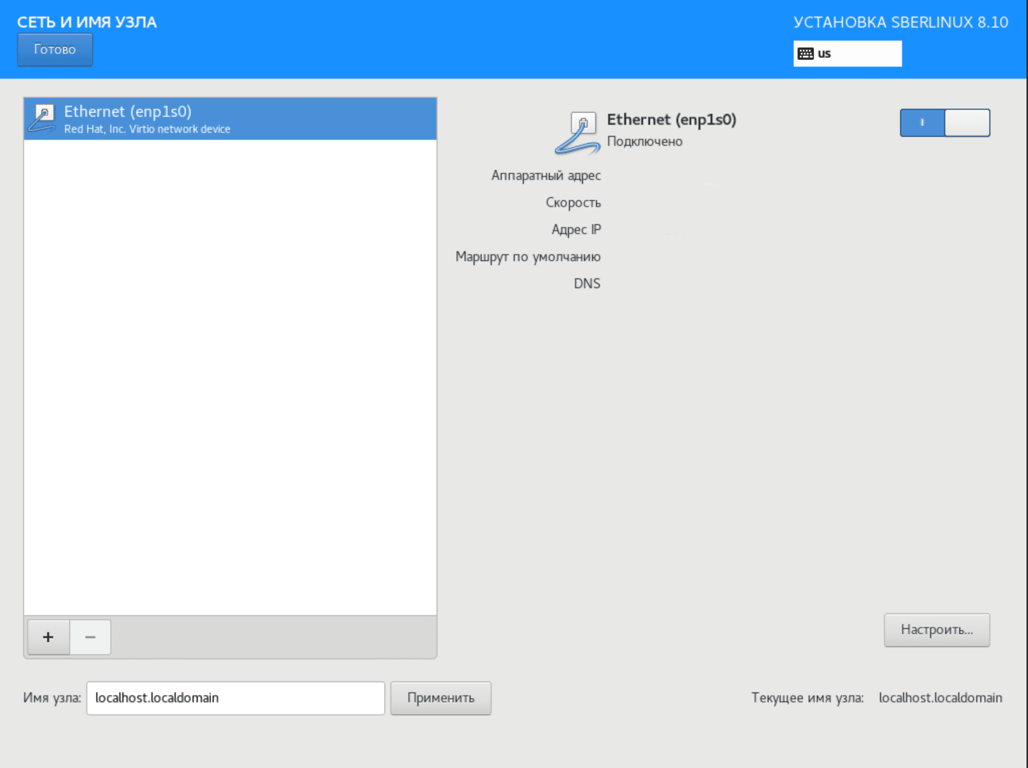This screenshot has height=768, width=1028.
Task: Click the Скорость label
Action: 573,203
